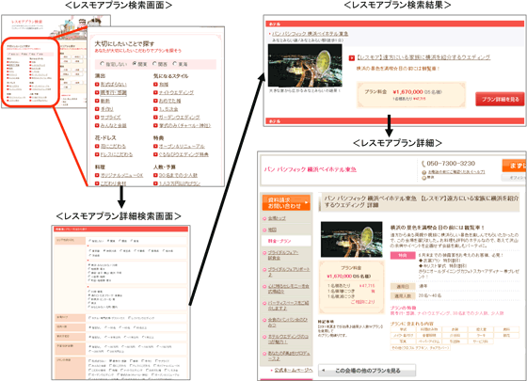Viewport: 527px width, 381px height.
Task: Click the orange 資料請求 お問い合わせ button
Action: point(286,202)
